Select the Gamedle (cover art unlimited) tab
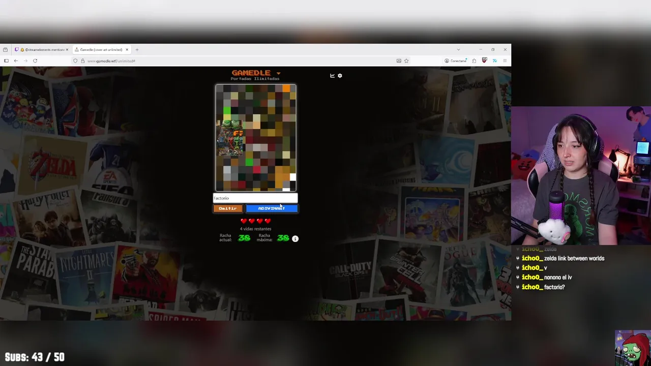 pos(101,50)
